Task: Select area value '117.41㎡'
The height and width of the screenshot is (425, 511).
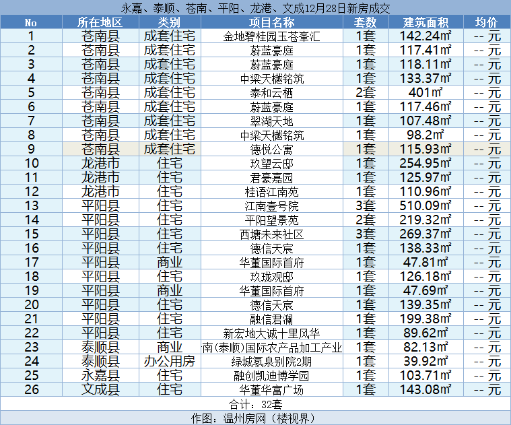Action: pos(425,51)
